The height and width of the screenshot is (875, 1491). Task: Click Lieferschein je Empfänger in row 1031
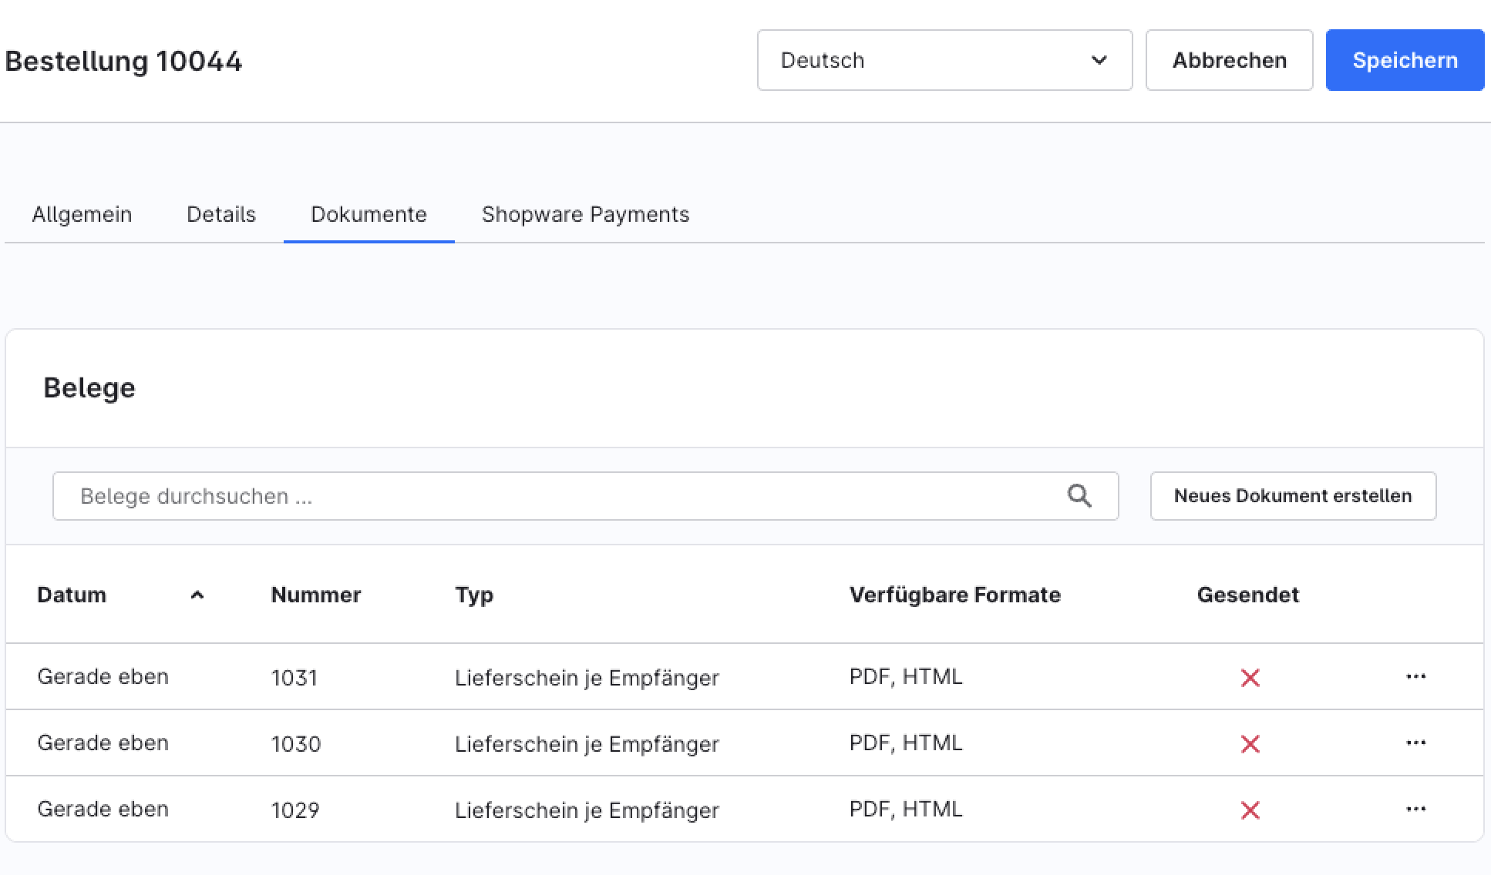pyautogui.click(x=587, y=678)
